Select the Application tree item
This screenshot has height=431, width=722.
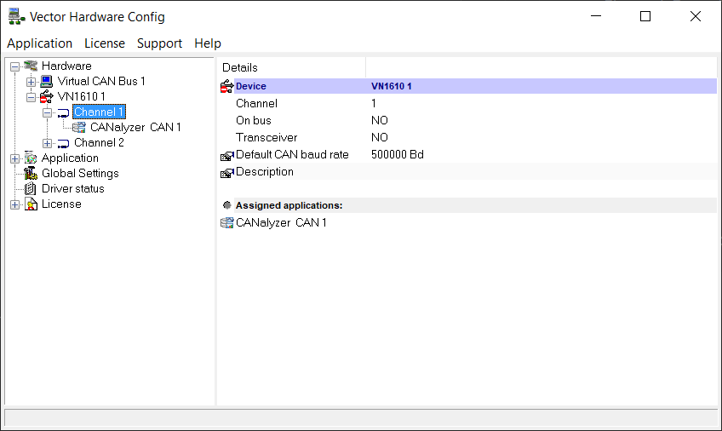(x=70, y=158)
